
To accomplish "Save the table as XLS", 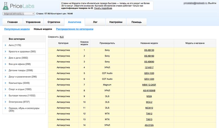I will point(62,37).
